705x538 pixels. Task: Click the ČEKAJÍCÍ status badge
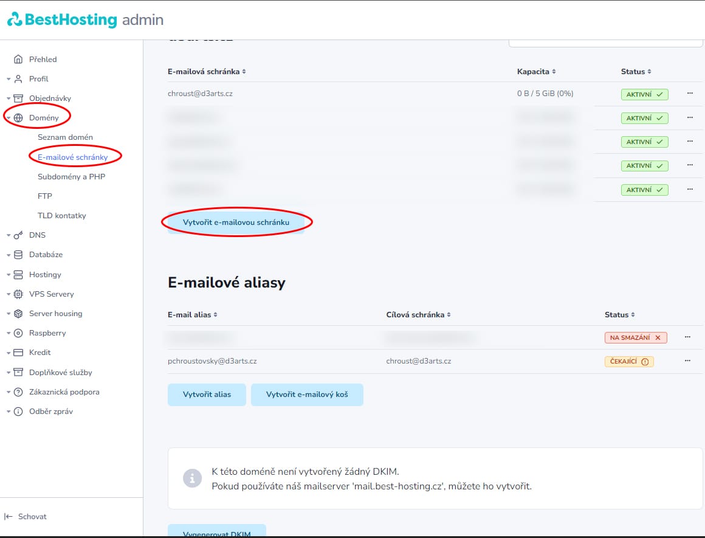629,361
